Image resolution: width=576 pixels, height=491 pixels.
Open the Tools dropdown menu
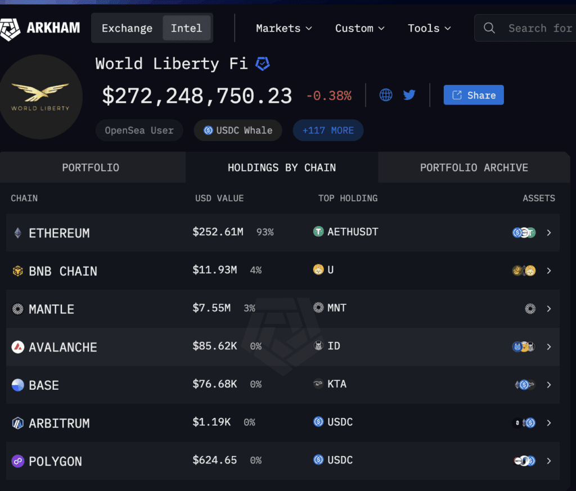pos(429,28)
